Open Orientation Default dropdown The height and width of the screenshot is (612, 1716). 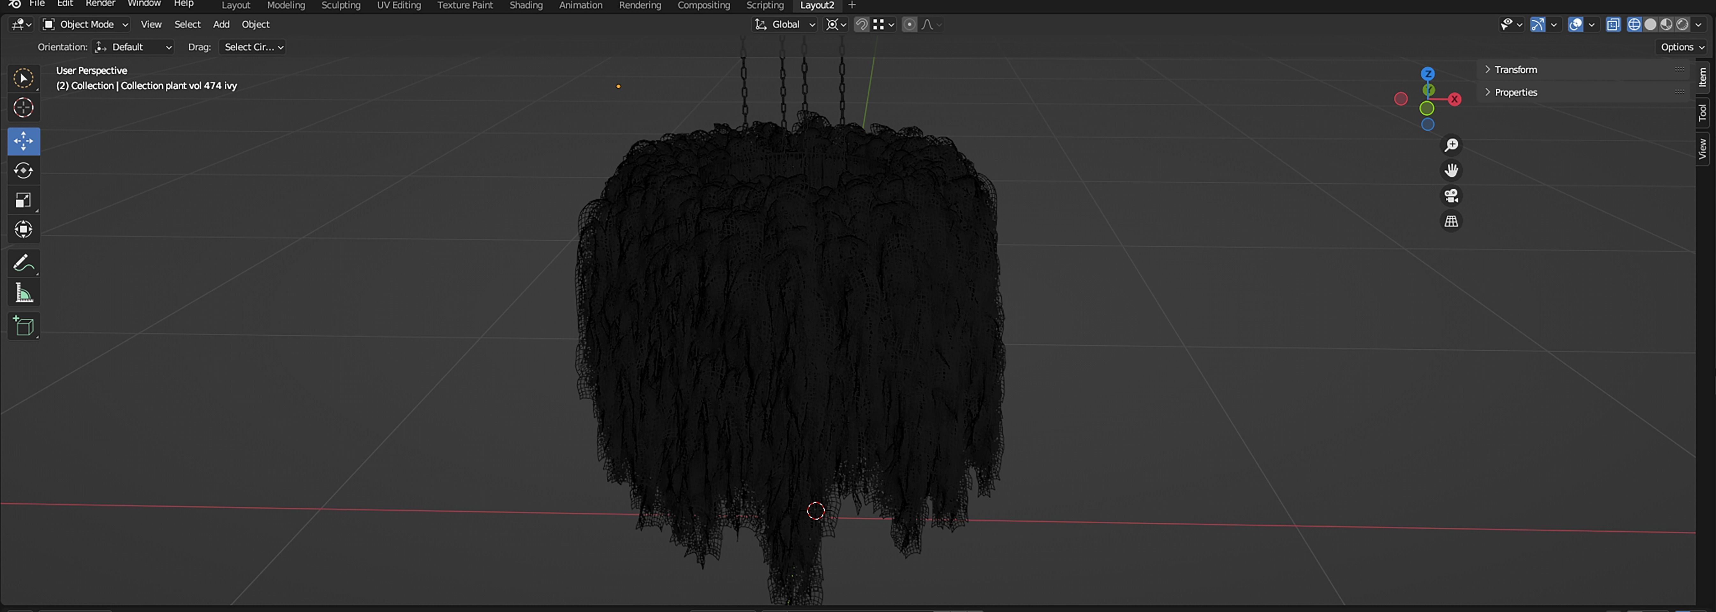133,47
